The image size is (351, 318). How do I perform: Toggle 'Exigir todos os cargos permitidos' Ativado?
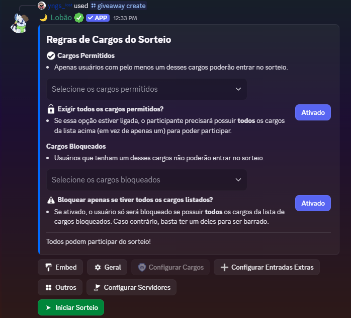pyautogui.click(x=313, y=112)
